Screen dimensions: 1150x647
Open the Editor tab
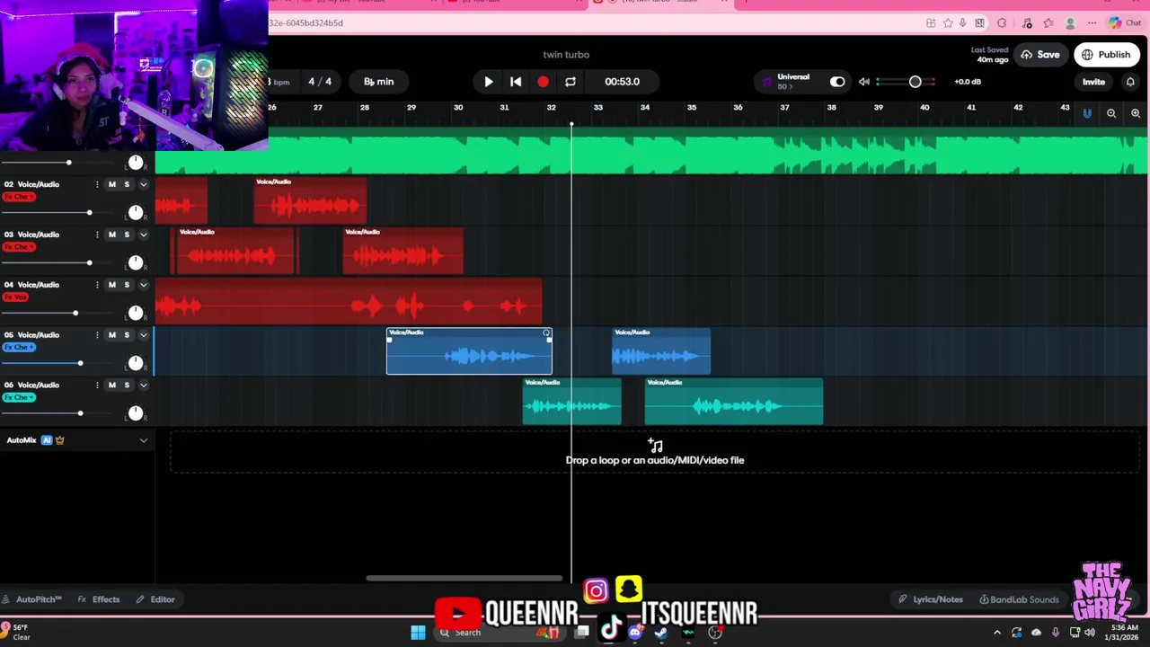point(155,599)
